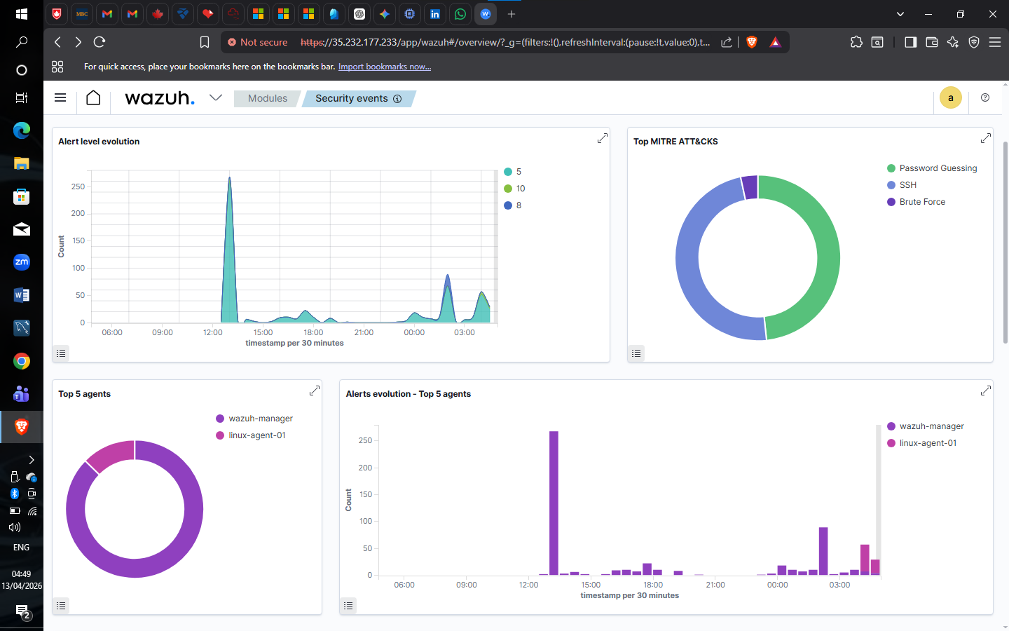
Task: Select level 10 legend color dot
Action: (x=508, y=189)
